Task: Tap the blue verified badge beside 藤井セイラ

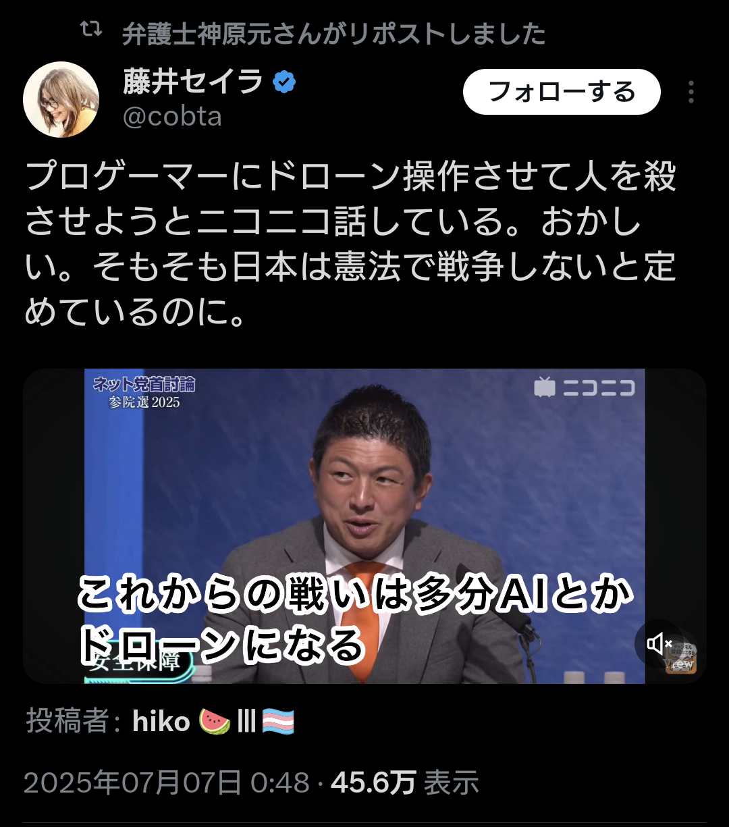Action: [284, 83]
